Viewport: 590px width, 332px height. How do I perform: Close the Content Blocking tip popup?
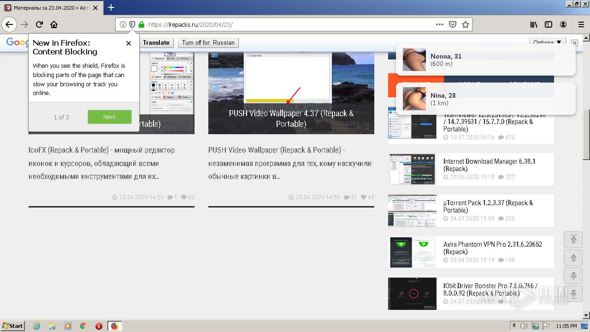[129, 43]
